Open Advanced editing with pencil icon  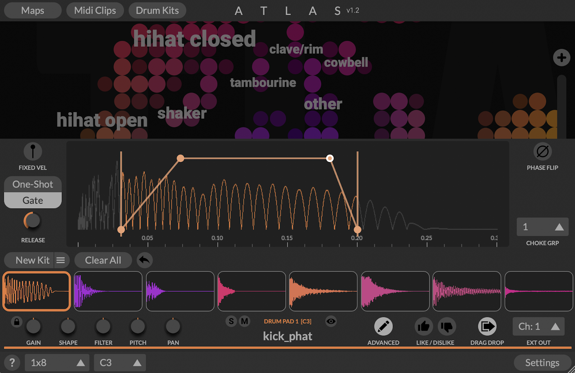click(x=383, y=327)
